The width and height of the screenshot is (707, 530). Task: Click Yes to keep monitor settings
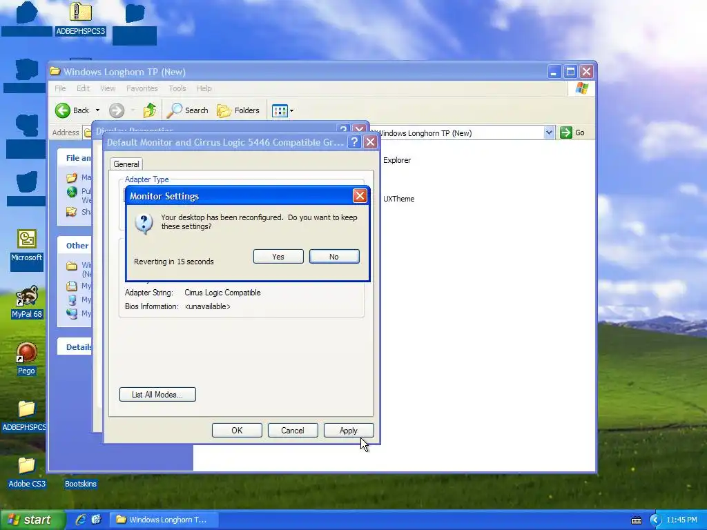pos(278,257)
